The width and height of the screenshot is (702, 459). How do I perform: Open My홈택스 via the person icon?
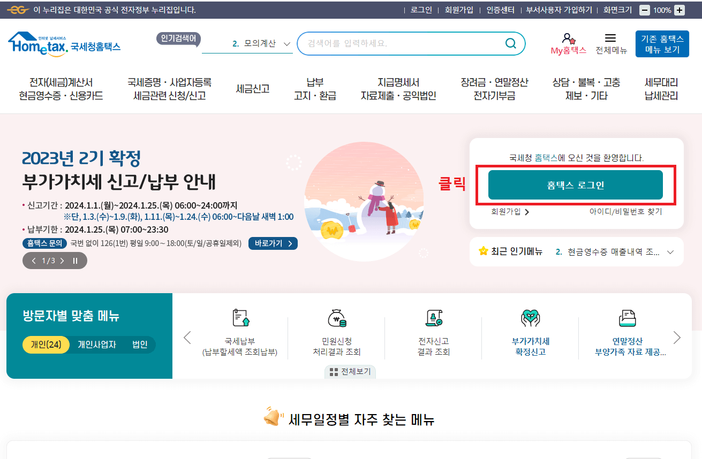click(x=568, y=42)
